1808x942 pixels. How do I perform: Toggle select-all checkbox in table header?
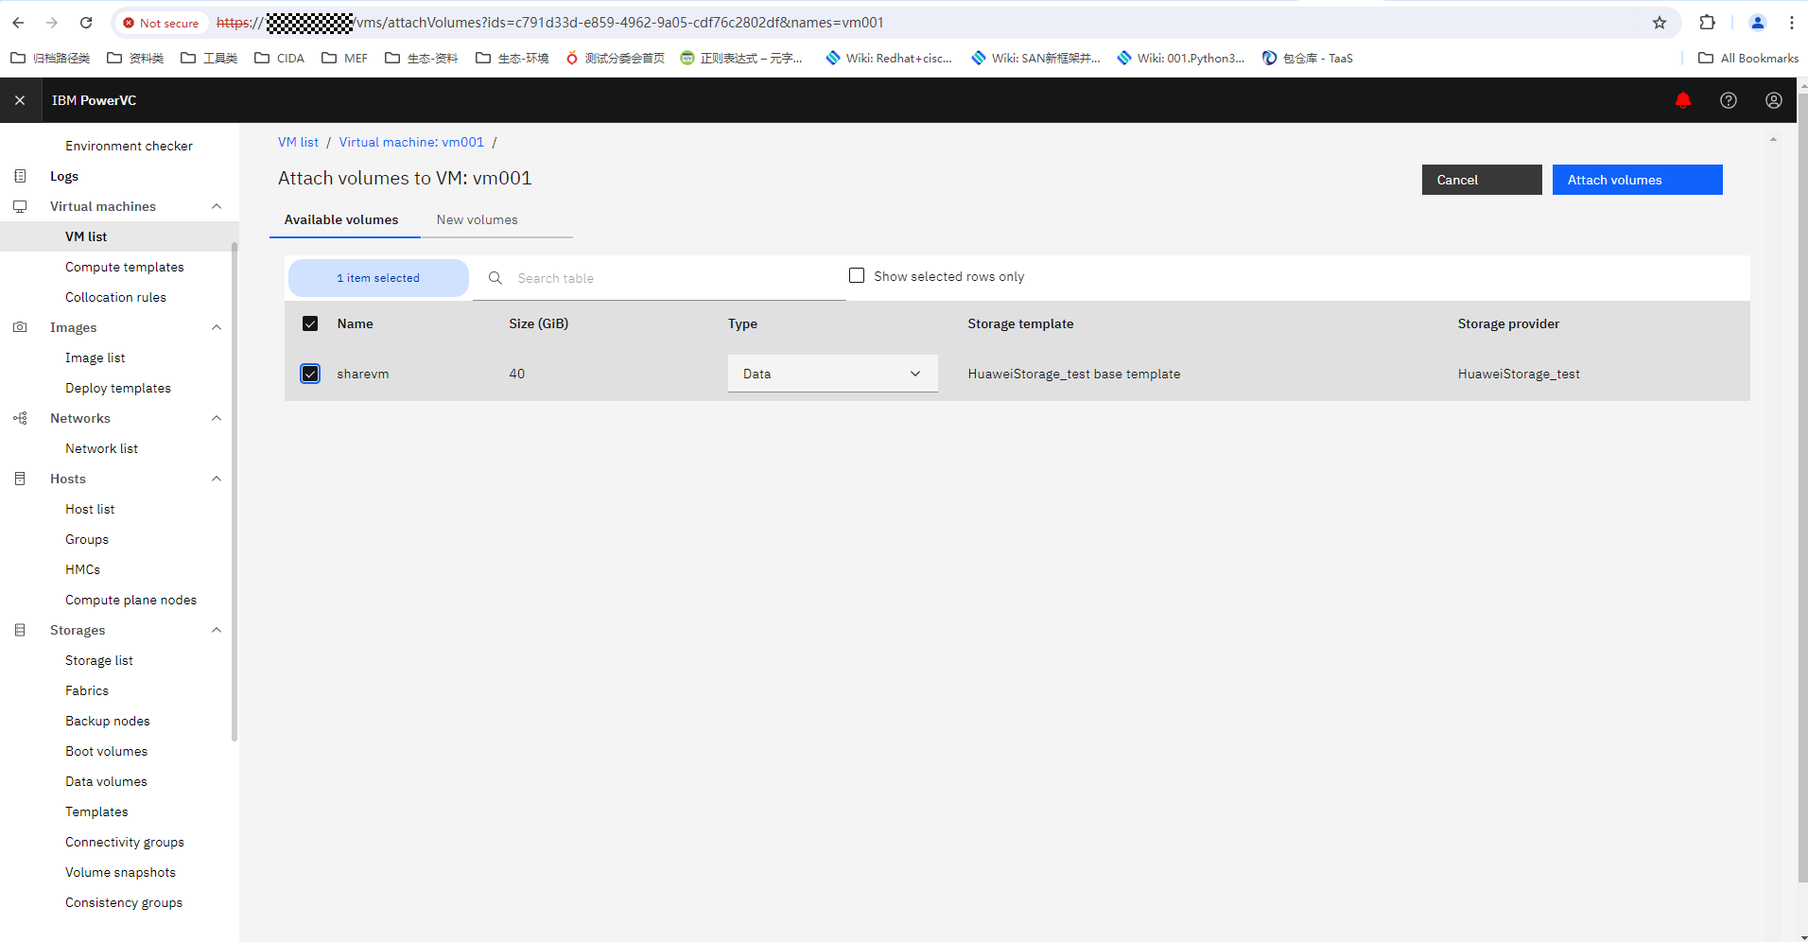pyautogui.click(x=310, y=323)
